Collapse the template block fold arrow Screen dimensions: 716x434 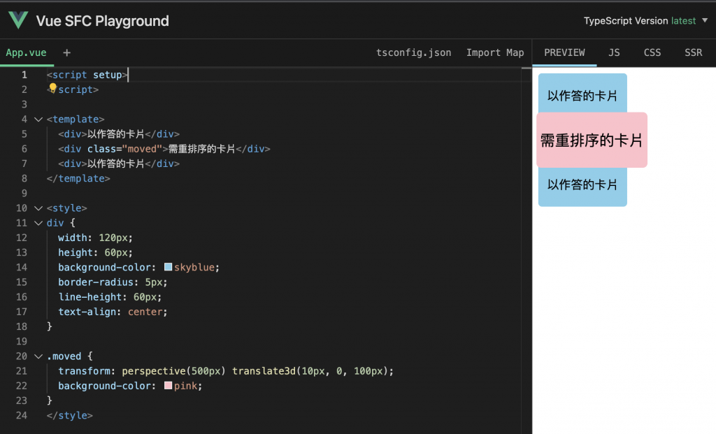tap(38, 120)
